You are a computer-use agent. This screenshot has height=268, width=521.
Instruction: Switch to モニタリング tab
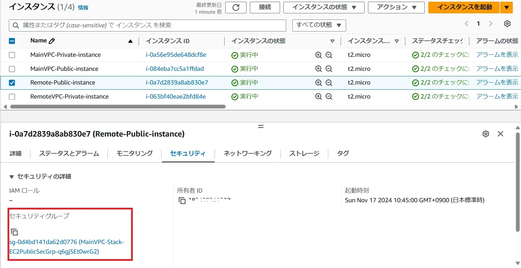pyautogui.click(x=135, y=153)
